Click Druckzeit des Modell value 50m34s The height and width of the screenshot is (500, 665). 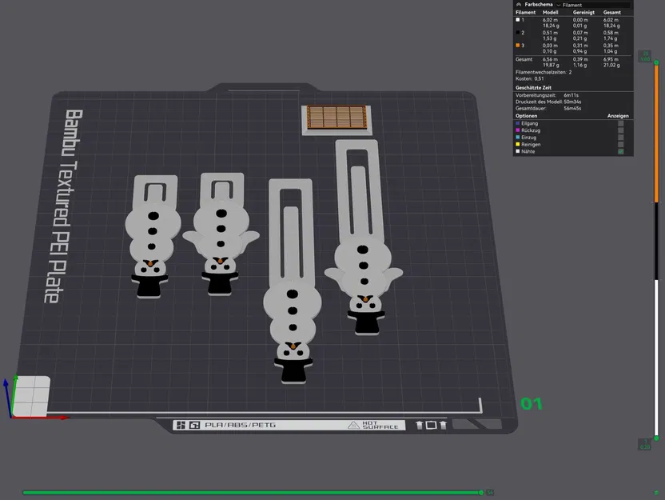(x=572, y=102)
